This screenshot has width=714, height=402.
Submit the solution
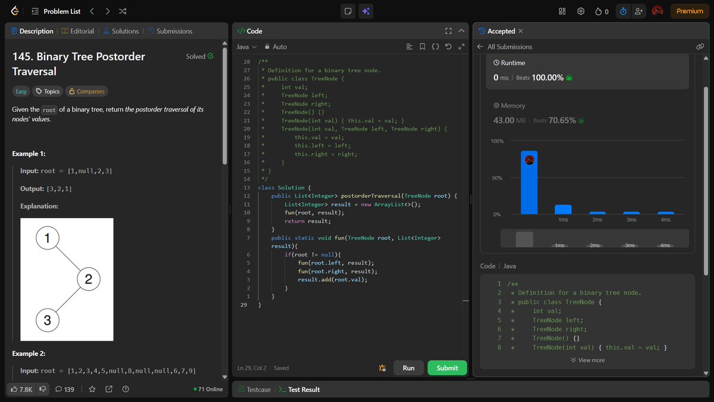click(447, 368)
